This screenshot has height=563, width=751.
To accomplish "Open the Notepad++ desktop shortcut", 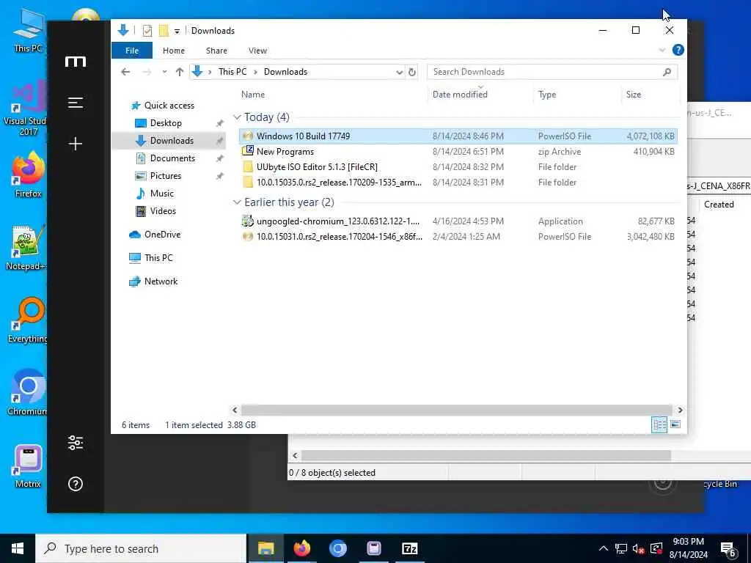I will 26,248.
